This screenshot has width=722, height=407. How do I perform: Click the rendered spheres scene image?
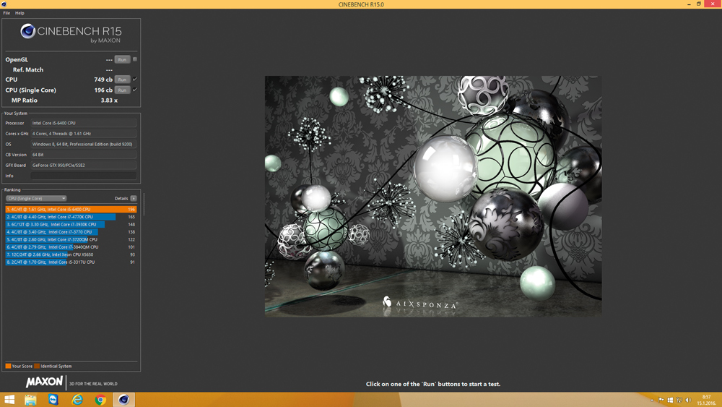click(432, 196)
